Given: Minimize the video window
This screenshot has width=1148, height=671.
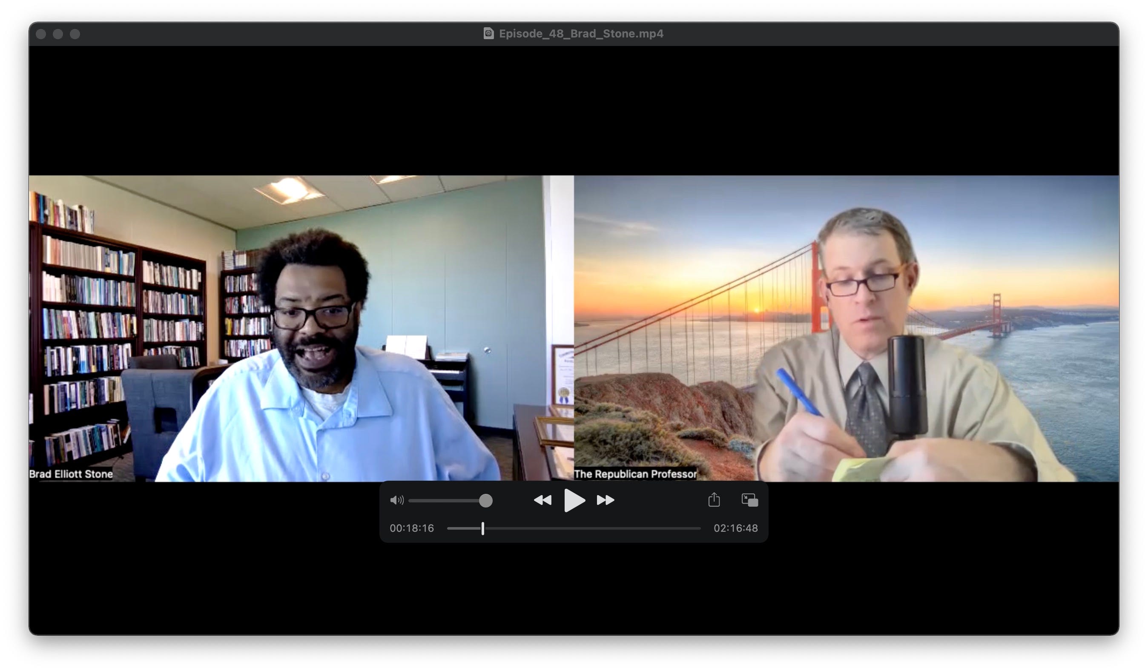Looking at the screenshot, I should coord(58,34).
